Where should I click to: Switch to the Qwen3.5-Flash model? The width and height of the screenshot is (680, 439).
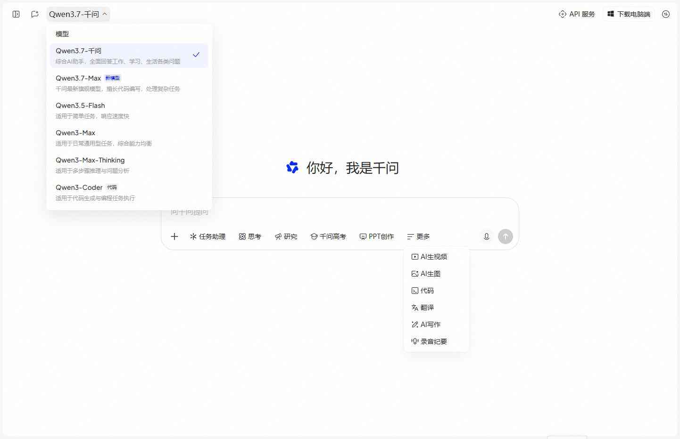pos(129,110)
